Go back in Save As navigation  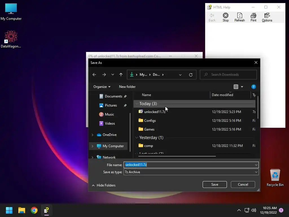(x=94, y=75)
